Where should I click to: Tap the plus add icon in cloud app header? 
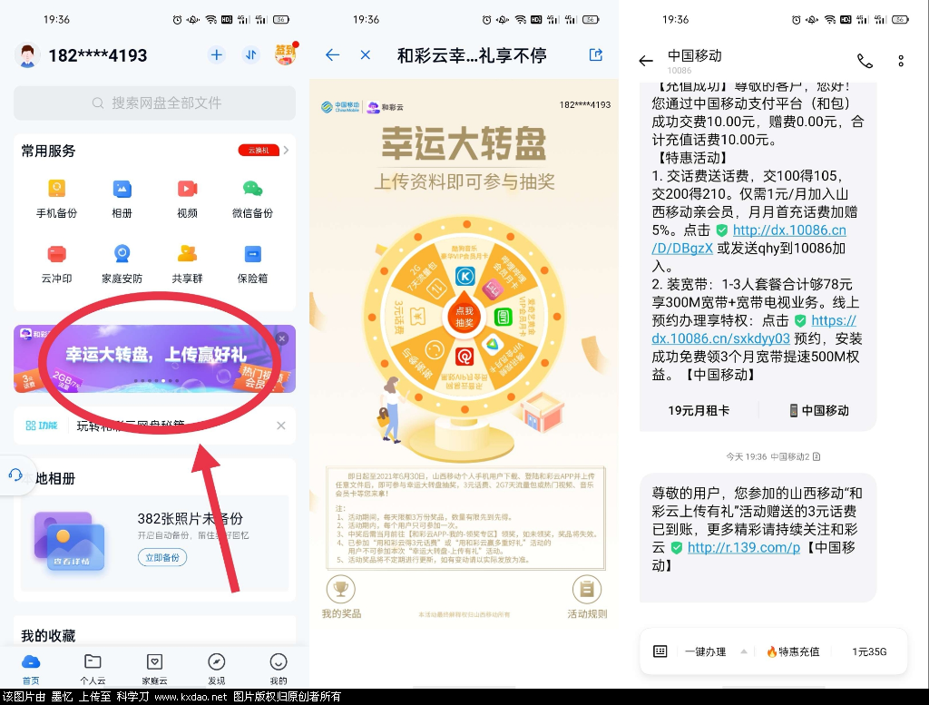click(x=217, y=55)
